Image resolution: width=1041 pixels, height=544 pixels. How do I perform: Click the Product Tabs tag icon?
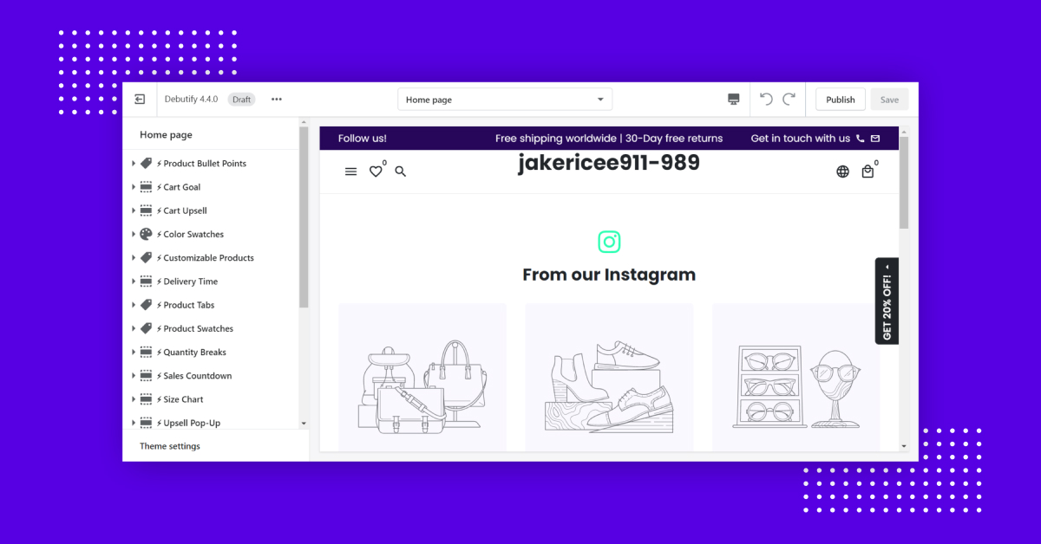click(x=146, y=305)
